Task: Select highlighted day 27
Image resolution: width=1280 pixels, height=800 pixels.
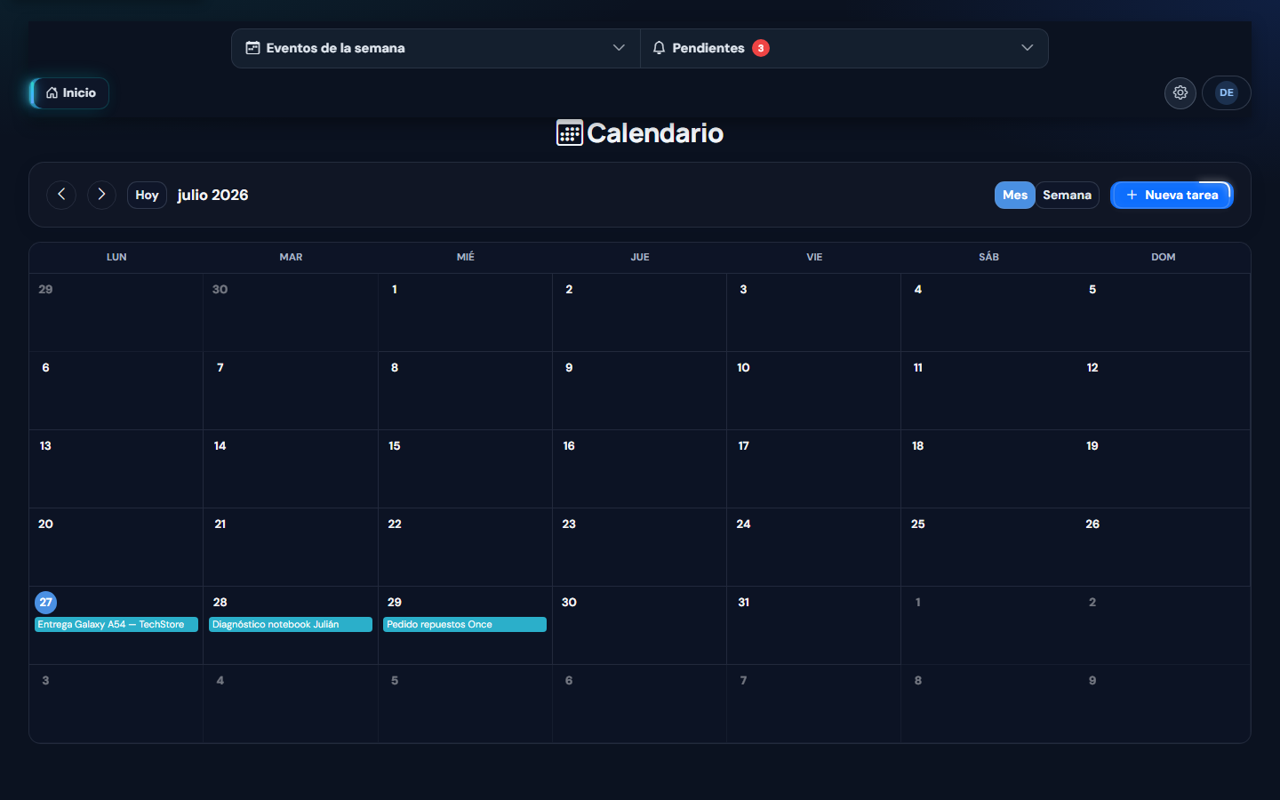Action: [x=45, y=602]
